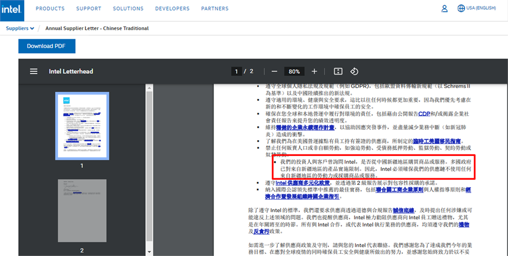Open the 誠信底線 link

(404, 210)
